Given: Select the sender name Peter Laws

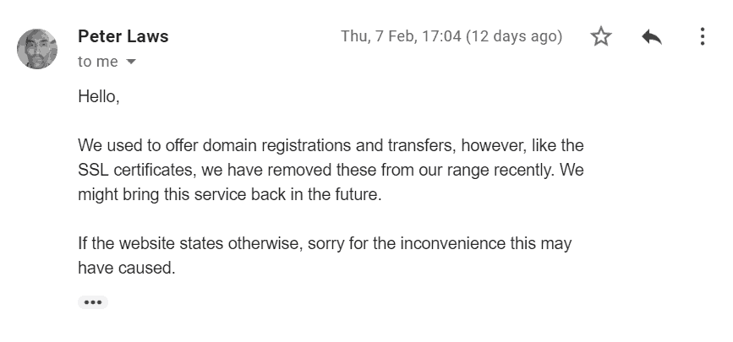Looking at the screenshot, I should point(123,36).
